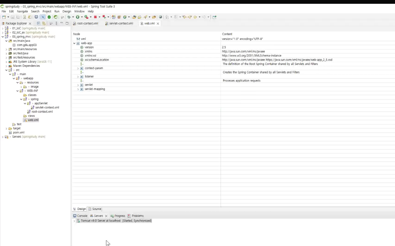Switch to the Source tab

[x=95, y=209]
